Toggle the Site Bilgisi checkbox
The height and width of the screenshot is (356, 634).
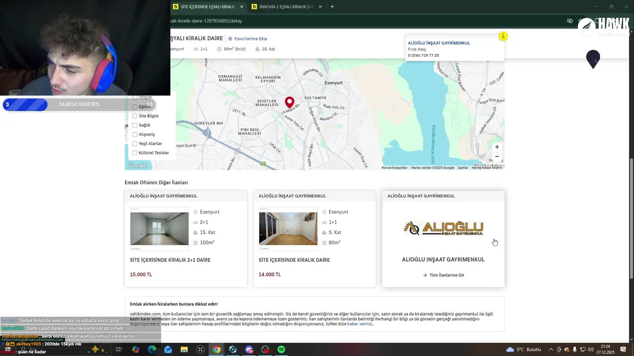pyautogui.click(x=134, y=116)
